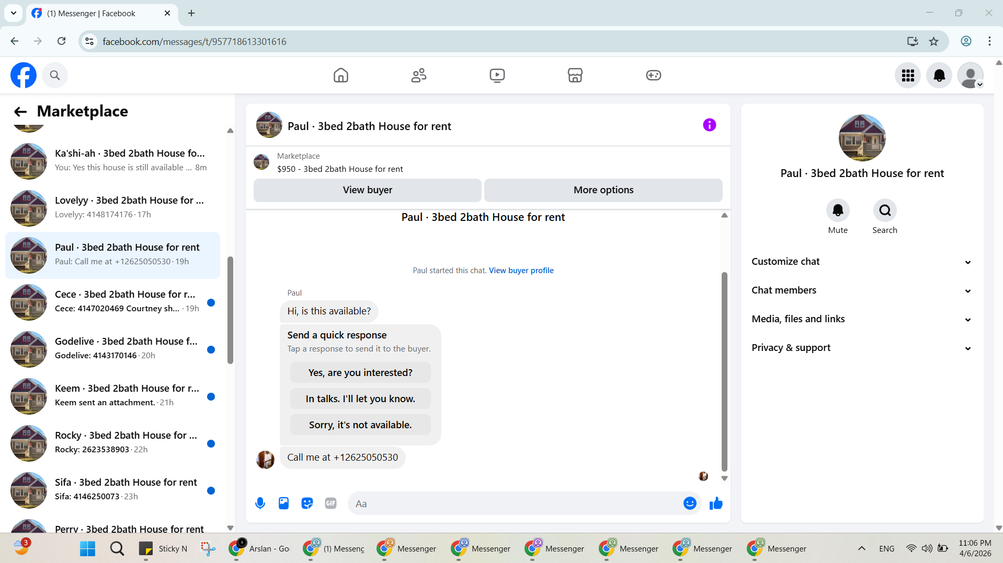Click the browser address bar URL
This screenshot has width=1003, height=563.
click(194, 42)
